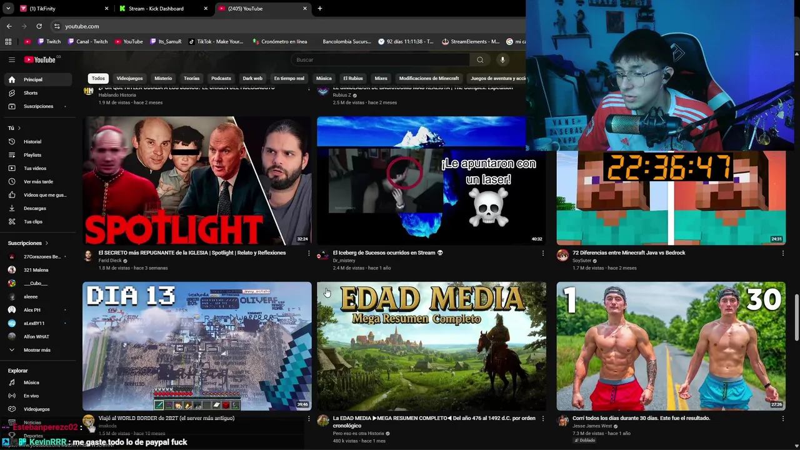This screenshot has width=800, height=450.
Task: Go back in browser
Action: (x=9, y=26)
